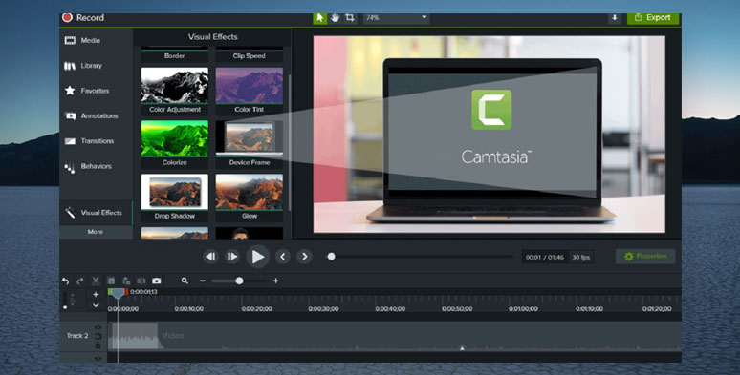Viewport: 740px width, 375px height.
Task: Open the Properties panel button
Action: pos(645,257)
